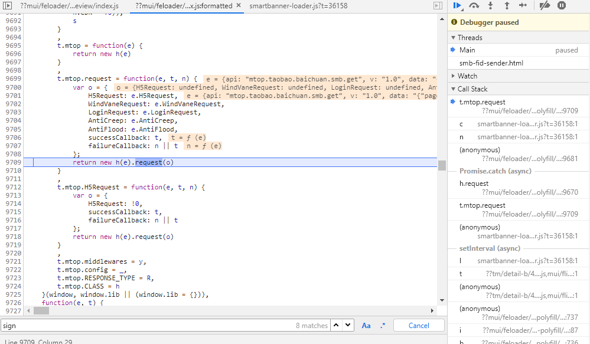Click the highlighted 'request' text on line 9709

[x=149, y=162]
